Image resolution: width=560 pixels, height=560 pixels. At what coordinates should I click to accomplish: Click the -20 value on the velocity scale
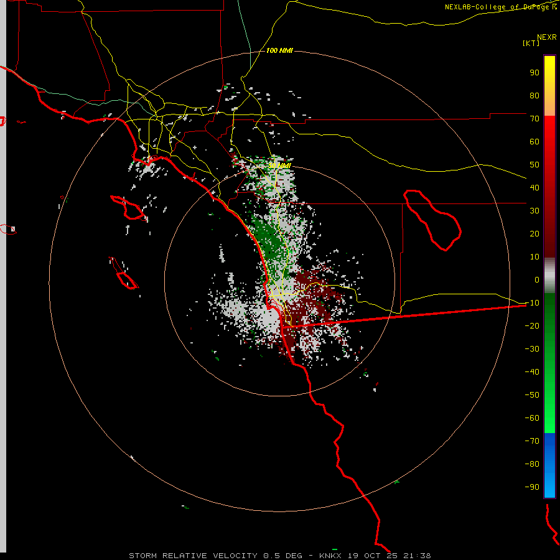coord(532,326)
